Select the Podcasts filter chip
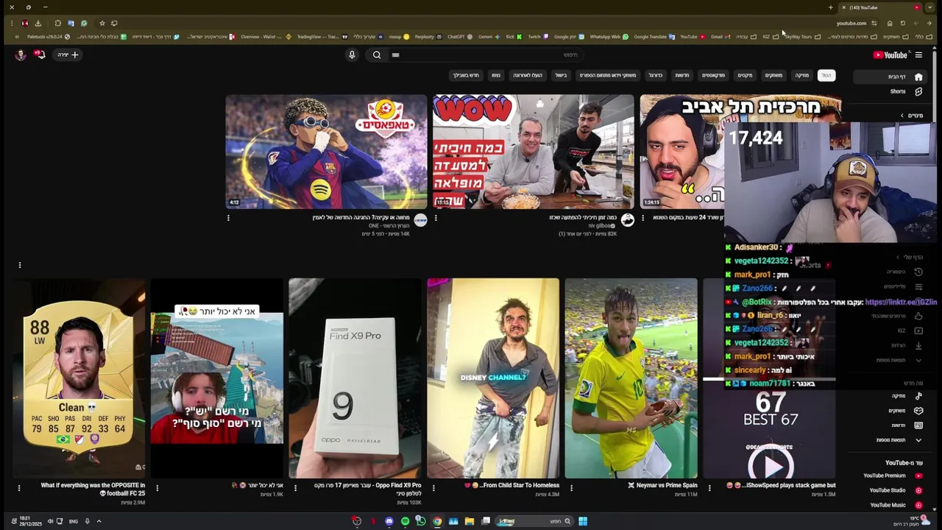 coord(713,75)
